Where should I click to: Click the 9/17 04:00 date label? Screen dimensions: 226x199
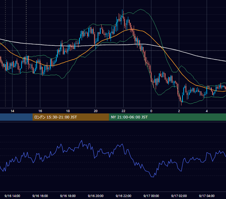[x=207, y=196]
